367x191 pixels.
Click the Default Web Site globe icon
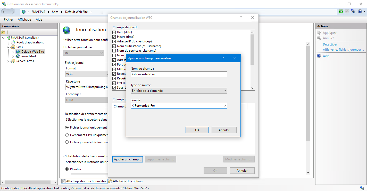coord(18,52)
